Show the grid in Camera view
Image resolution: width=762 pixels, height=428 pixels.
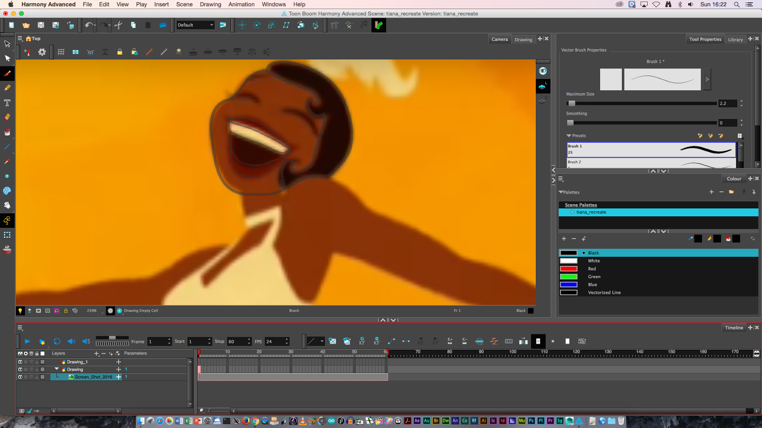(61, 52)
